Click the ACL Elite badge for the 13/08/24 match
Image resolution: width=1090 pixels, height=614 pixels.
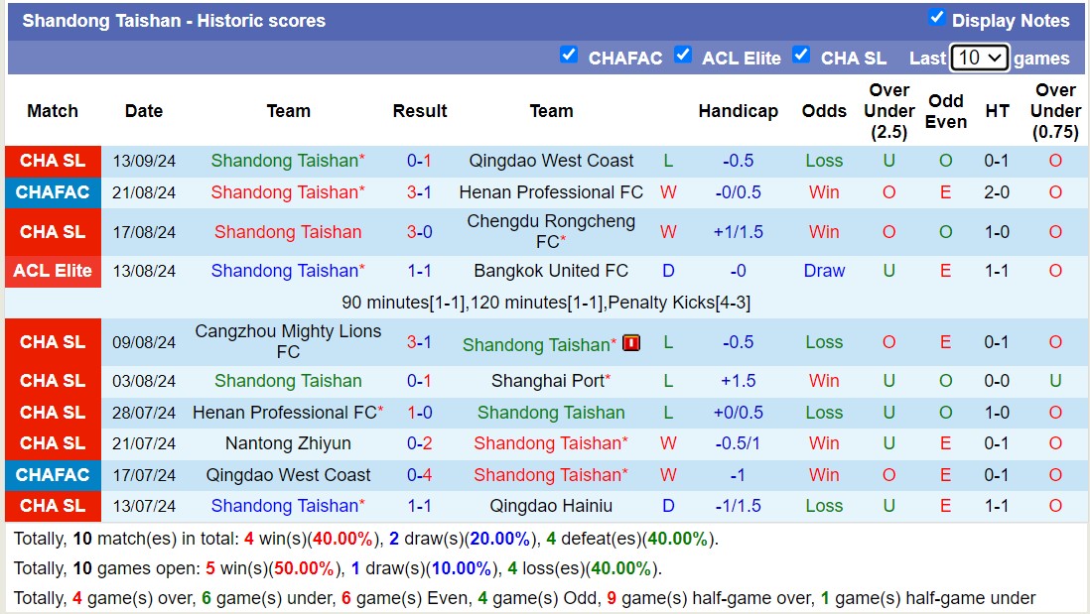tap(52, 271)
